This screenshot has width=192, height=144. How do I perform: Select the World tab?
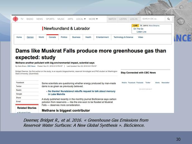(41, 37)
